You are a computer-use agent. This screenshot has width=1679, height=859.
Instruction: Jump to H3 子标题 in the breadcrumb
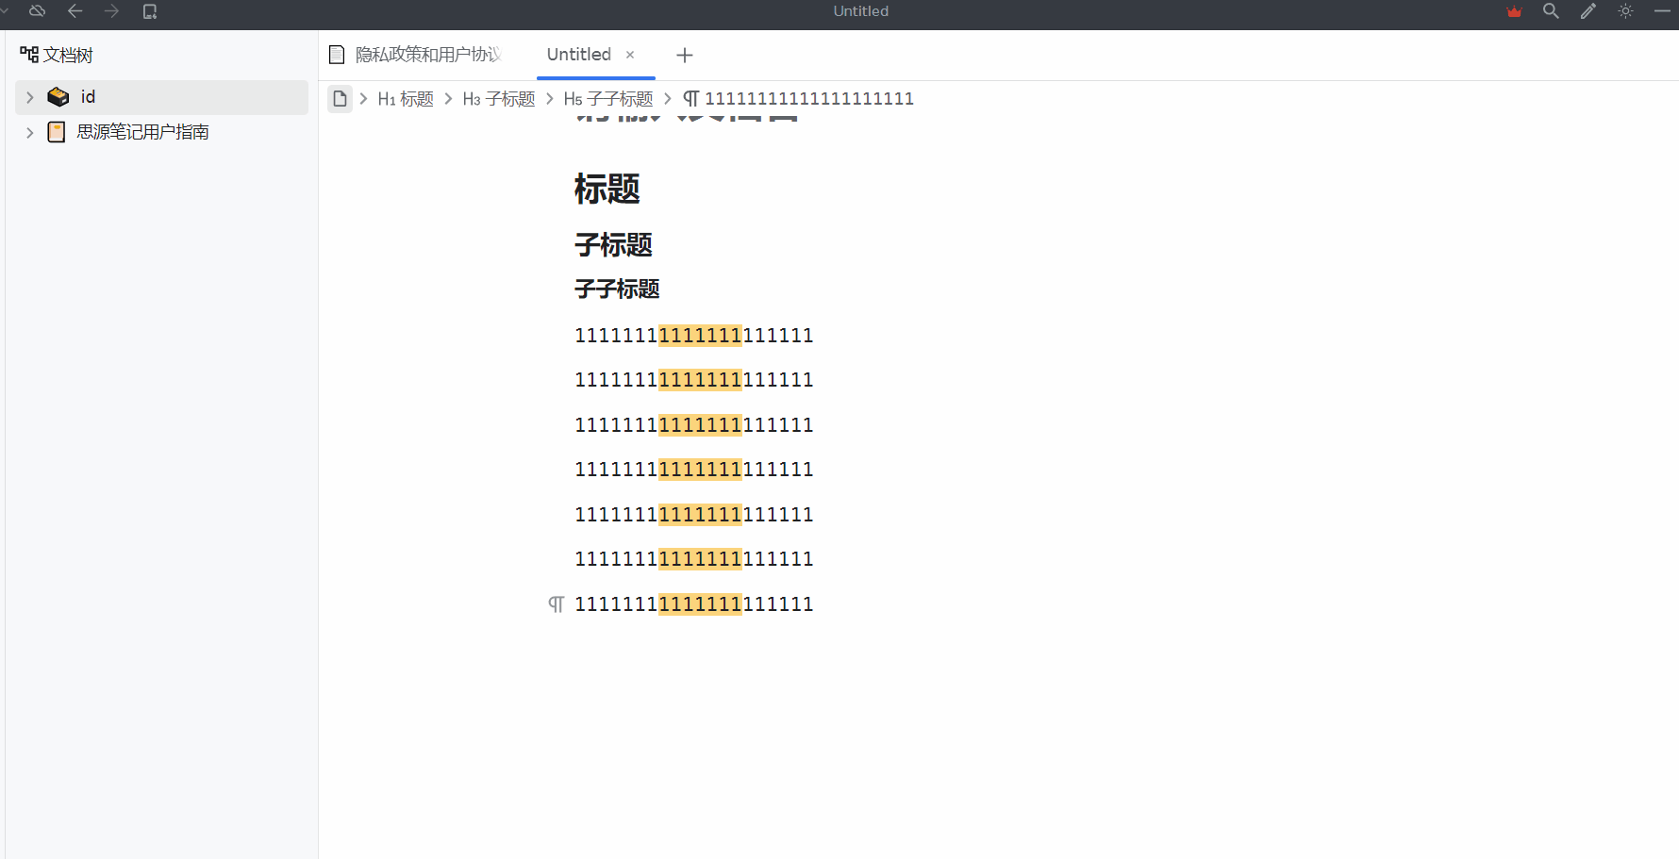499,99
